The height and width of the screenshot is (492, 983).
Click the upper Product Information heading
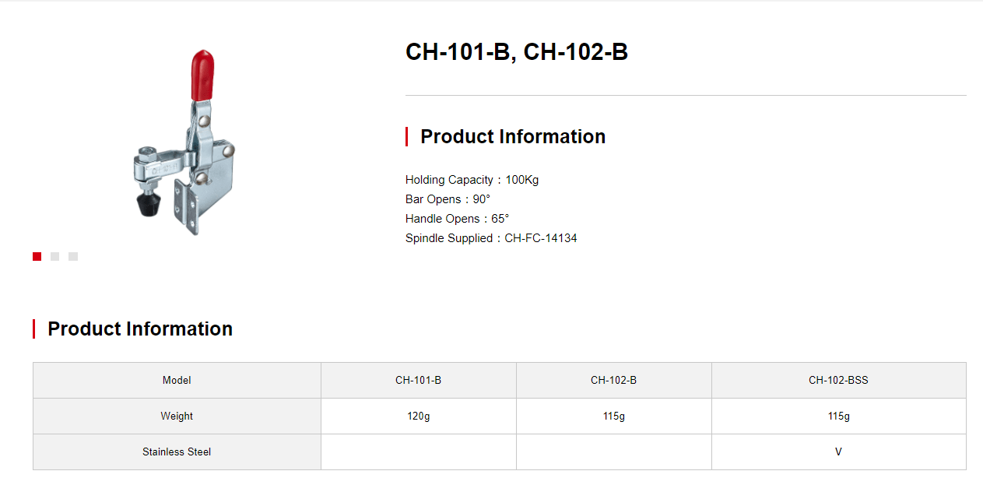point(513,136)
